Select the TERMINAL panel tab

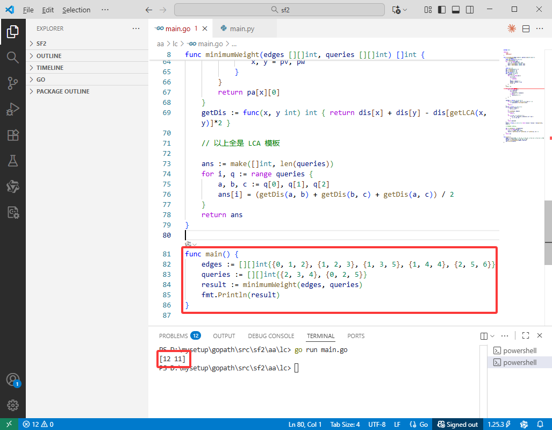point(321,336)
